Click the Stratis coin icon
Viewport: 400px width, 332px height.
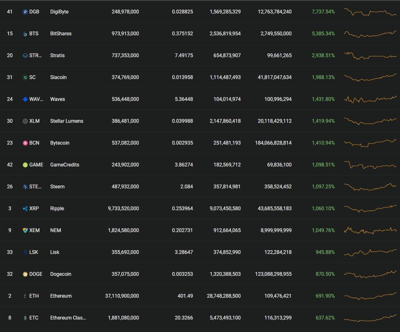coord(25,56)
